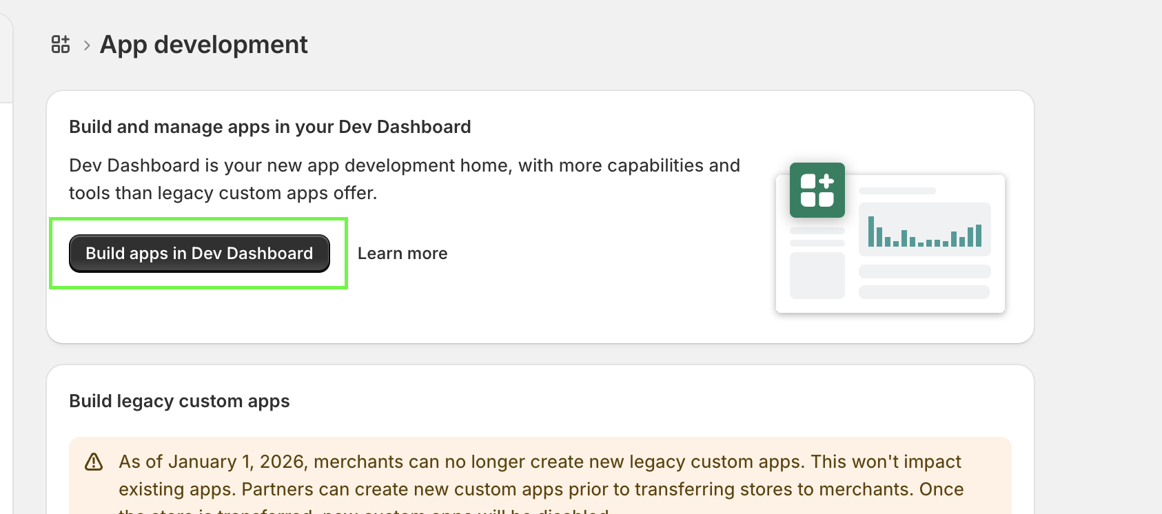This screenshot has height=514, width=1162.
Task: Click the green app icon in illustration
Action: (817, 190)
